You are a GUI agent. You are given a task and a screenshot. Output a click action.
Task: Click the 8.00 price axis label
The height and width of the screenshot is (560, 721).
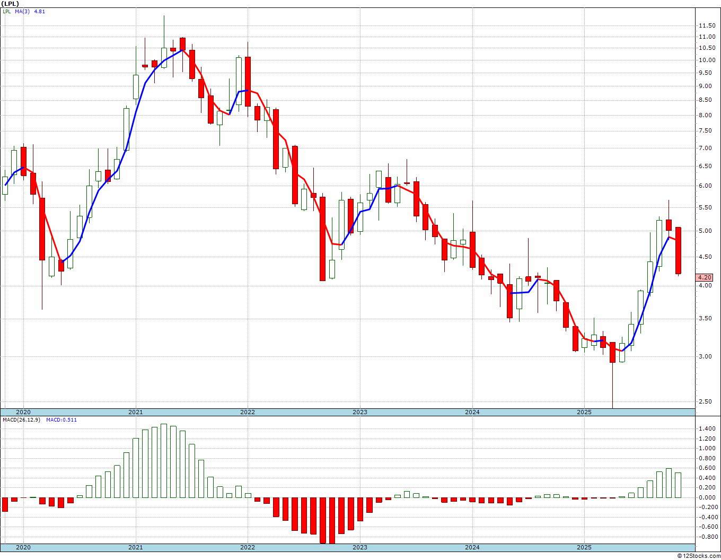pos(705,116)
